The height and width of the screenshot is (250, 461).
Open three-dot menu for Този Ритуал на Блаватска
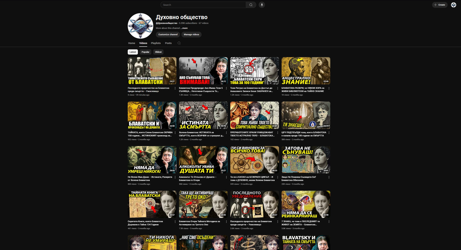pyautogui.click(x=277, y=88)
